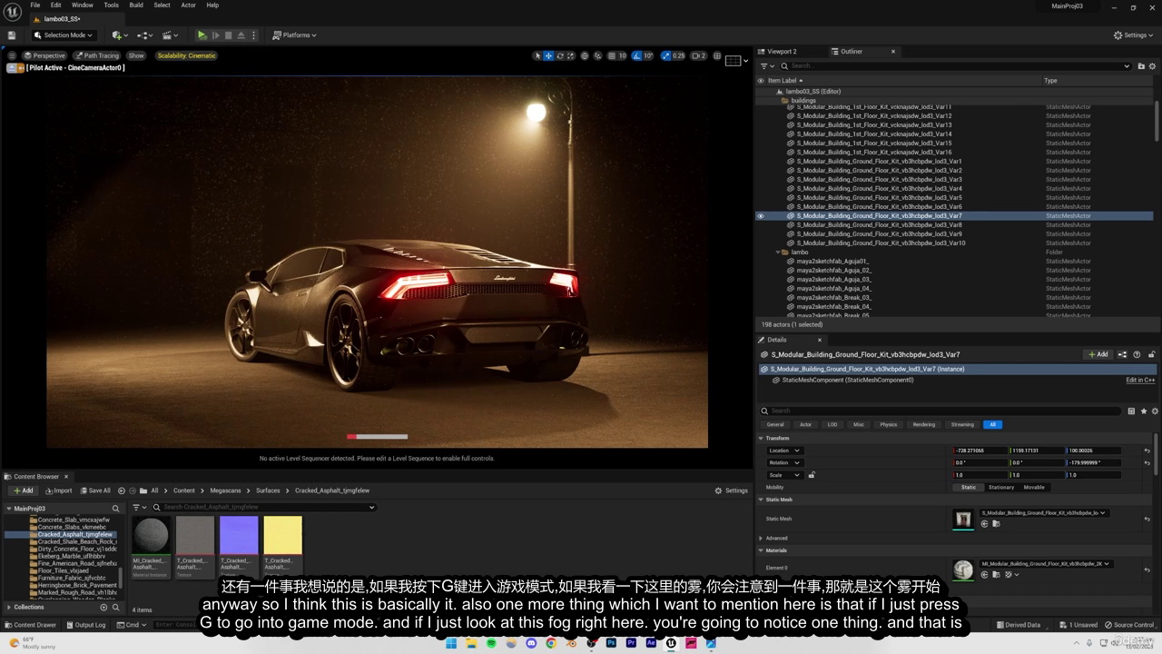
Task: Save the current level with the floppy icon
Action: (12, 35)
